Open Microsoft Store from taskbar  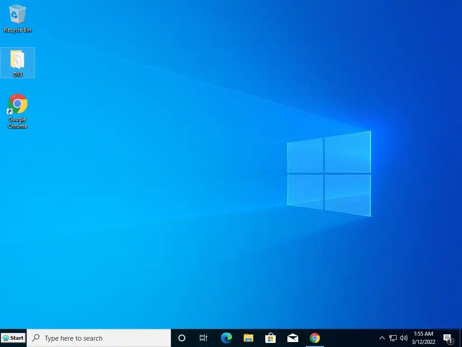click(270, 338)
